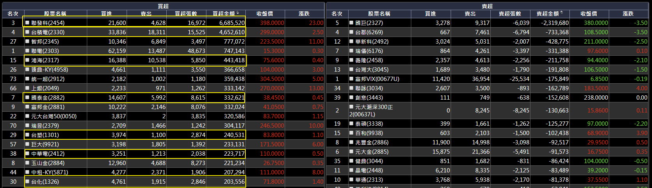Tick the checkbox beside 聯發科(2454)
652x188 pixels.
point(27,23)
